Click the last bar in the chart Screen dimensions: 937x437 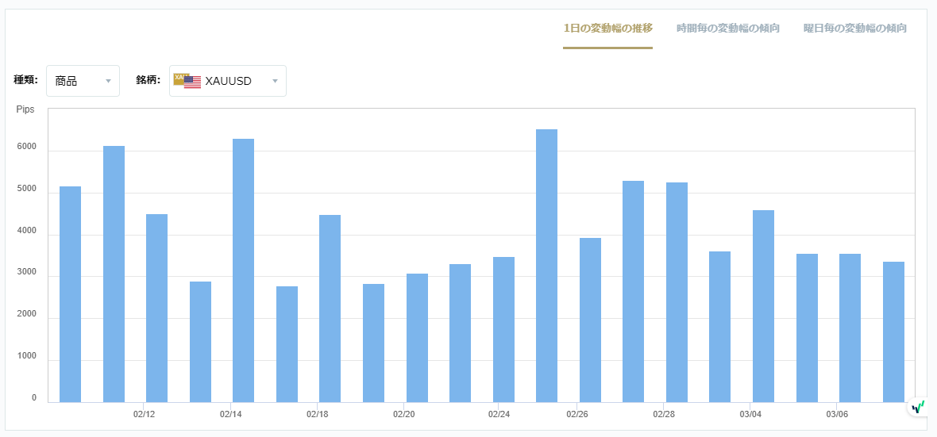coord(893,332)
